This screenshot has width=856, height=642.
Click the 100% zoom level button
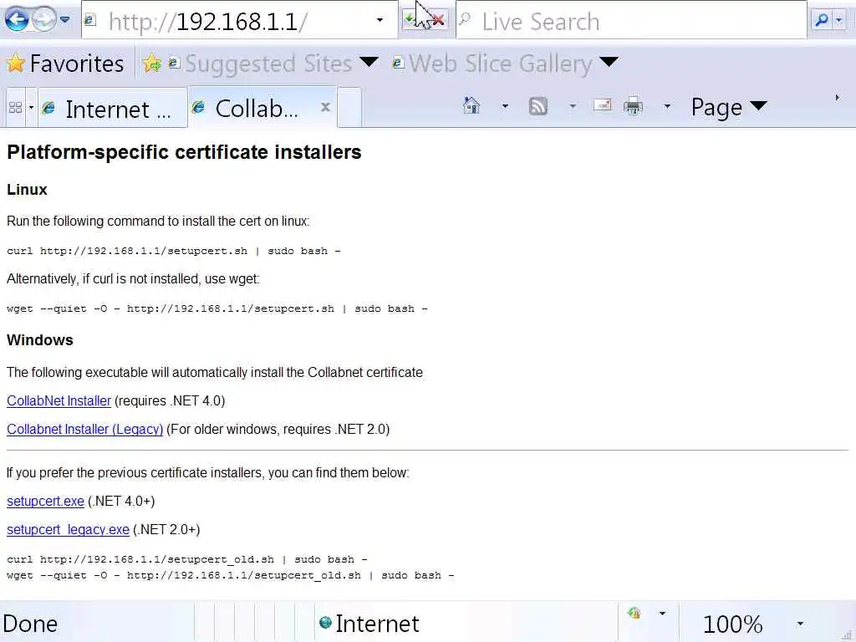point(732,624)
